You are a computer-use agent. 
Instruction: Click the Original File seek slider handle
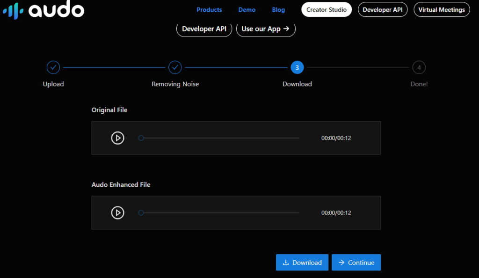[141, 138]
